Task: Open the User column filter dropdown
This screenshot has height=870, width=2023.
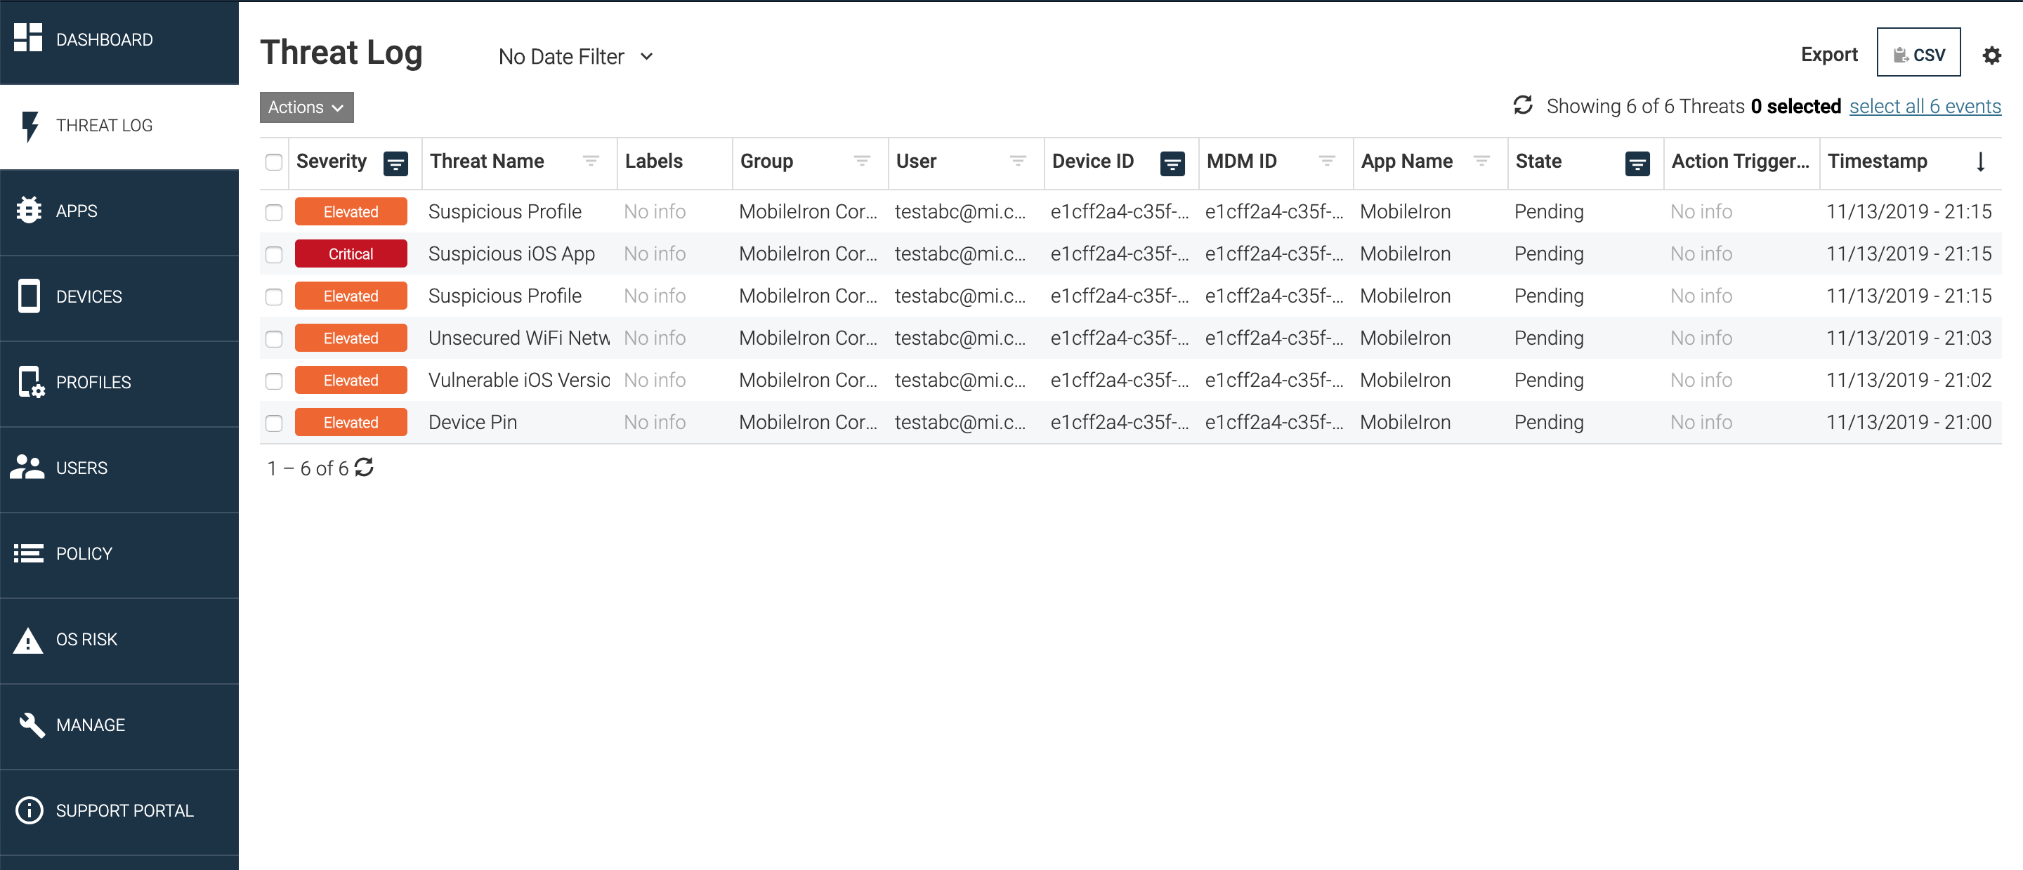Action: [x=1017, y=161]
